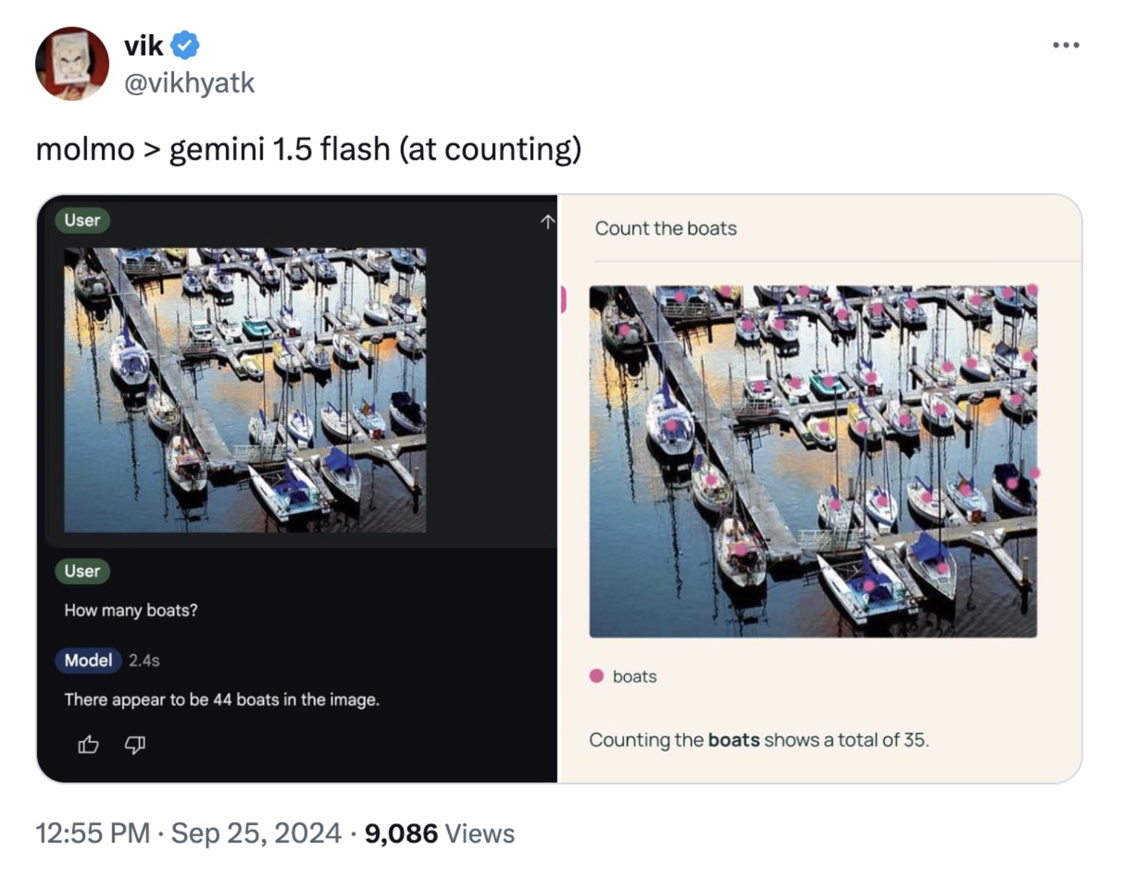Click the blue Model badge

point(88,660)
